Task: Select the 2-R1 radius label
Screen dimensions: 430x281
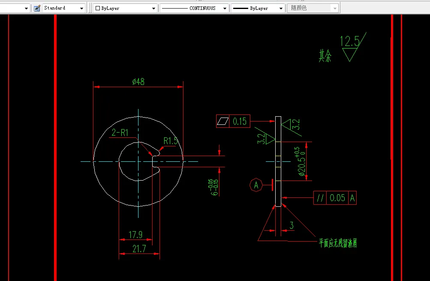Action: point(120,133)
